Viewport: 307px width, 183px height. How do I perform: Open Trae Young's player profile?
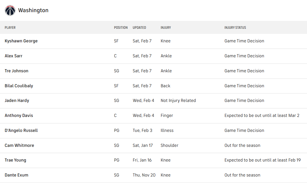pyautogui.click(x=16, y=160)
